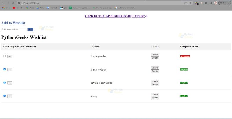
Task: Click the profile avatar in Chrome
Action: point(215,3)
